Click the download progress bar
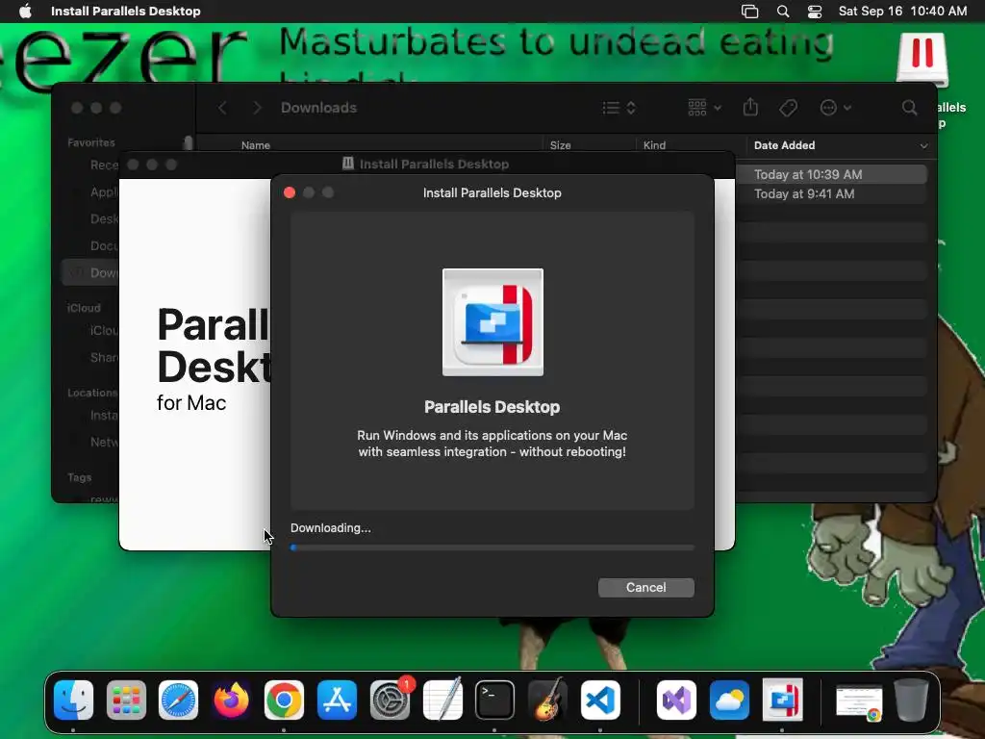 [x=492, y=548]
